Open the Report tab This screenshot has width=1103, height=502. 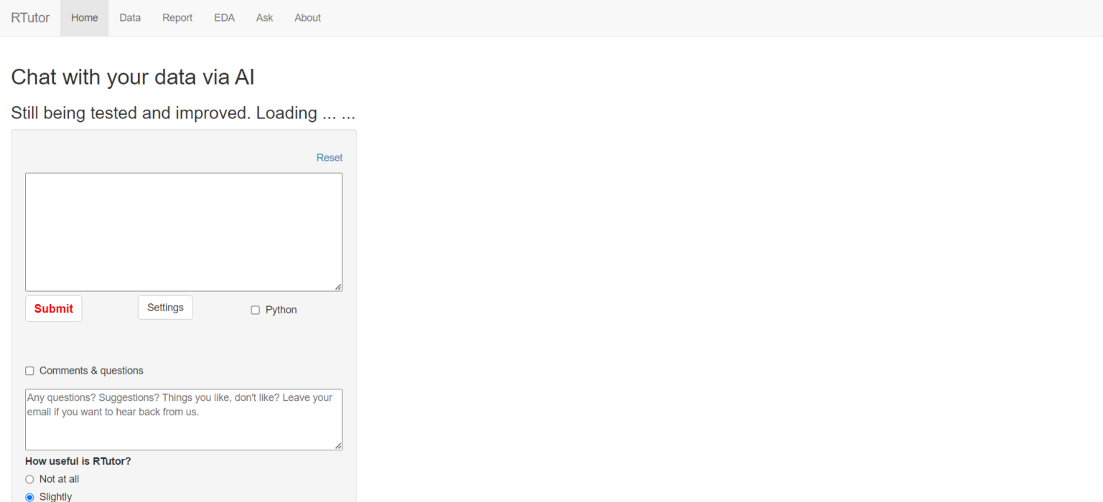tap(177, 17)
